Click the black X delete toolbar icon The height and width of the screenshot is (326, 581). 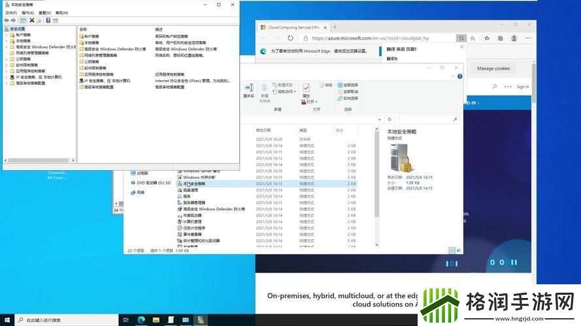(x=32, y=20)
